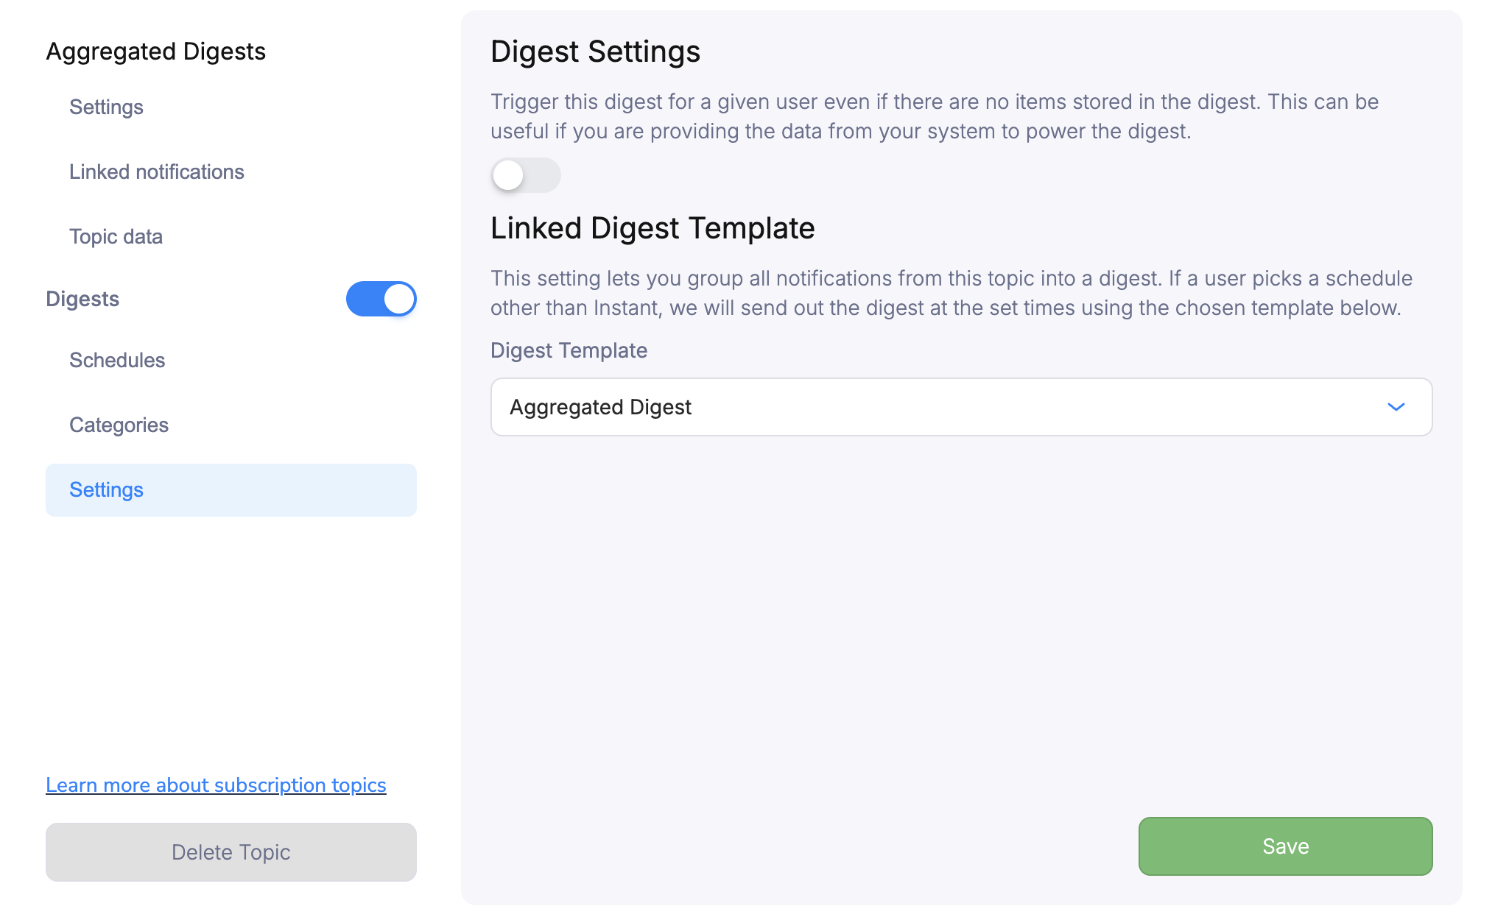Open the Topic data section
The width and height of the screenshot is (1495, 917).
[116, 236]
